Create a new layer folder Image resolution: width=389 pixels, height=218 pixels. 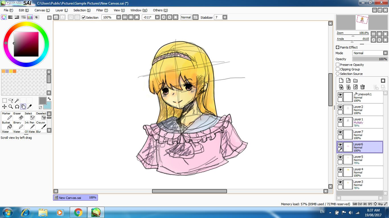pos(355,81)
